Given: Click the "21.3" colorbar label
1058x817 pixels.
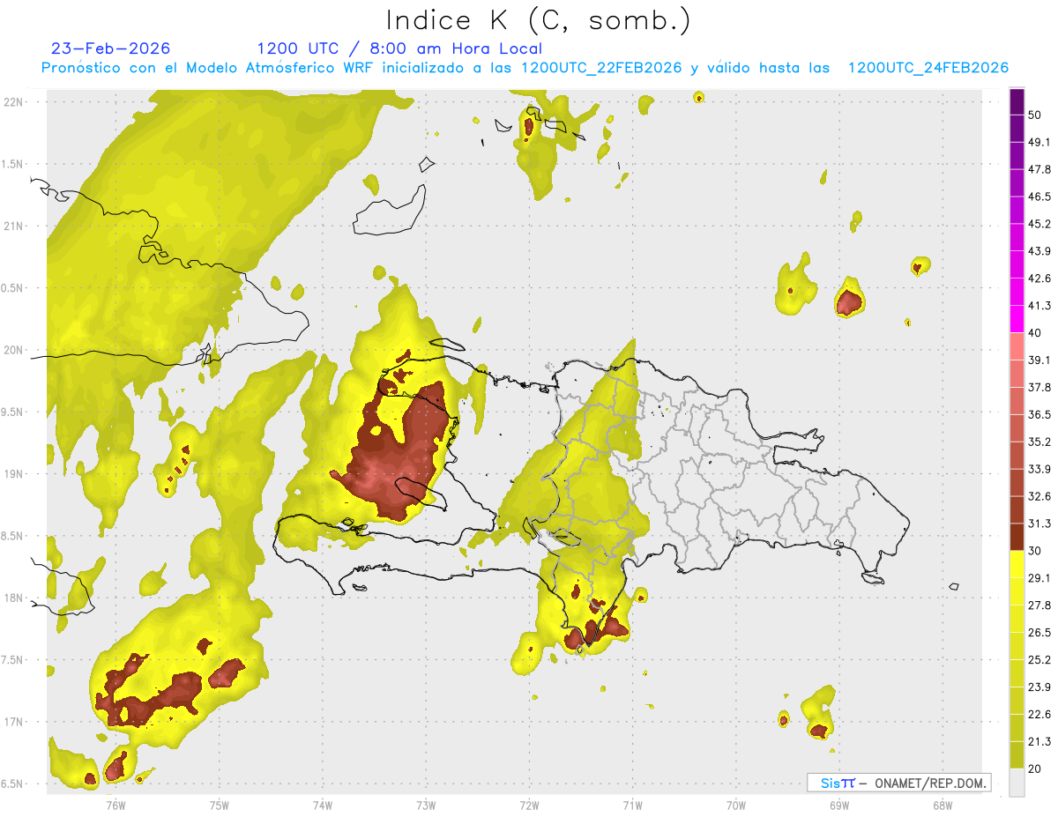Looking at the screenshot, I should click(x=1039, y=742).
